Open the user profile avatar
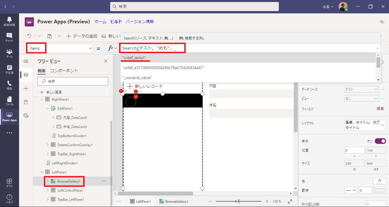The height and width of the screenshot is (207, 389). pyautogui.click(x=343, y=6)
